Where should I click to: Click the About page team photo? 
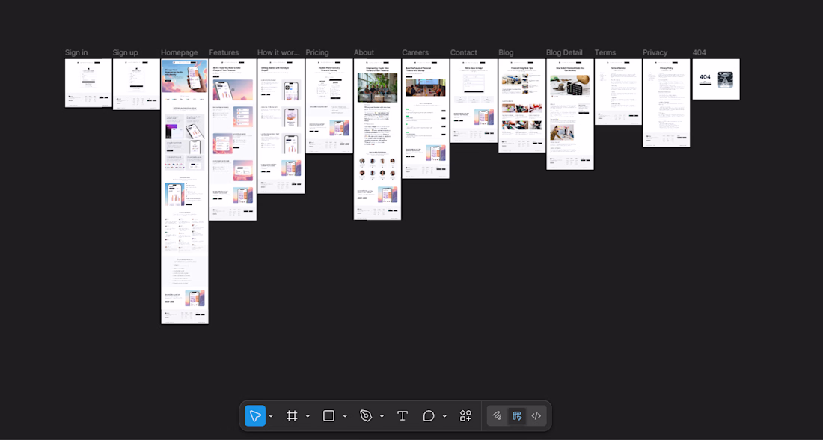(x=377, y=88)
